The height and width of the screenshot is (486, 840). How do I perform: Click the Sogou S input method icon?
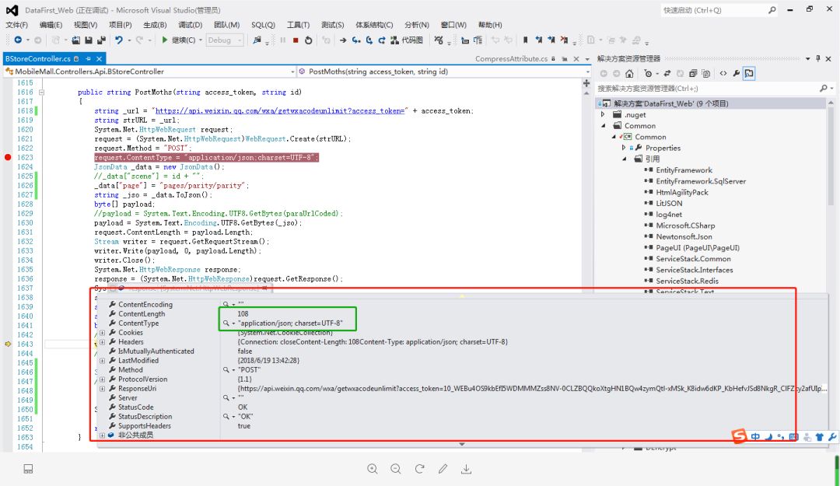[740, 436]
